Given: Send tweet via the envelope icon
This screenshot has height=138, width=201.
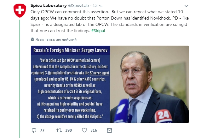Looking at the screenshot, I should (x=109, y=130).
